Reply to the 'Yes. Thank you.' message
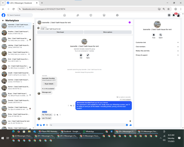Image resolution: width=184 pixels, height=147 pixels. 57,115
